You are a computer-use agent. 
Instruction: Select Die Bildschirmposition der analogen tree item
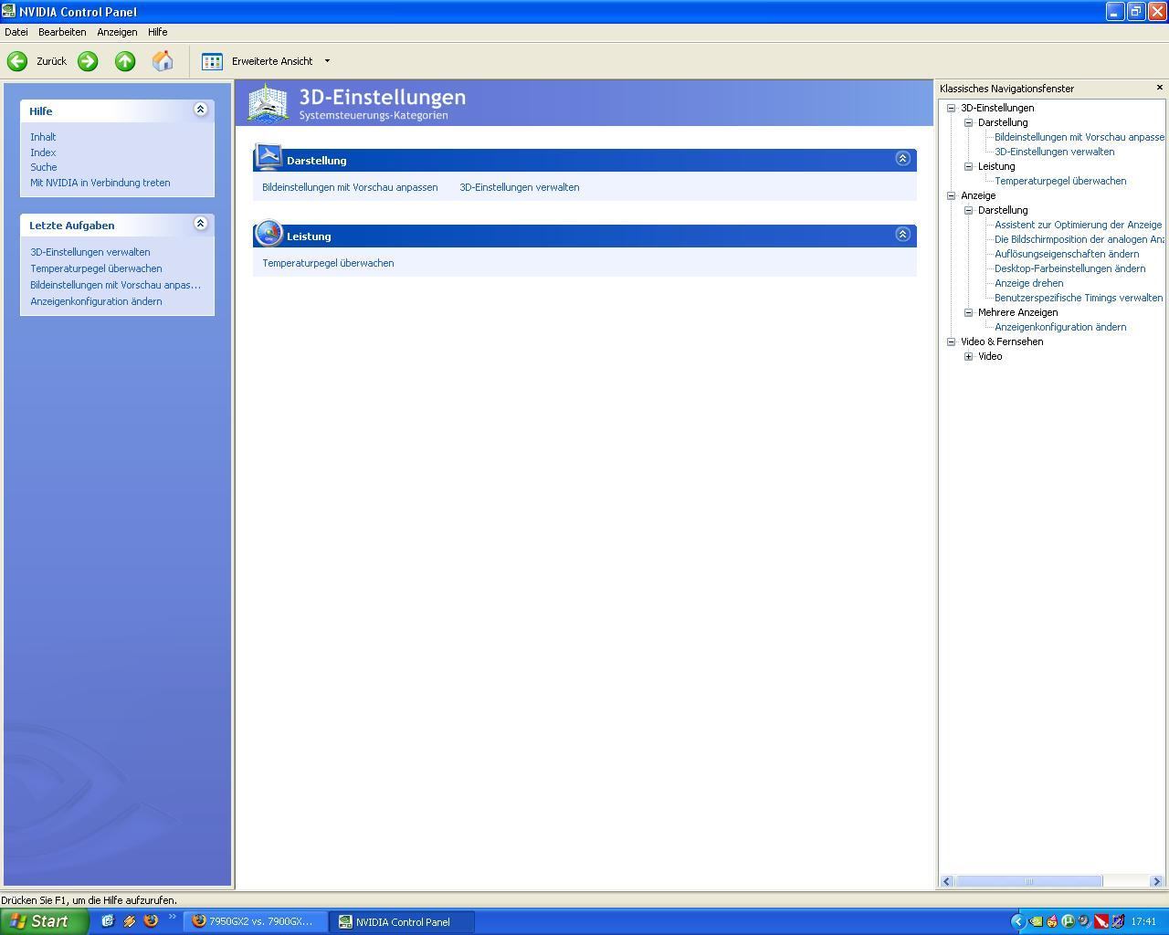[x=1079, y=239]
